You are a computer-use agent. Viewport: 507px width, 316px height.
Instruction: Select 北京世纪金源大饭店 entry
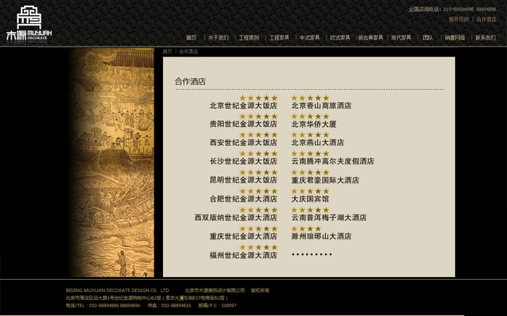tap(243, 105)
